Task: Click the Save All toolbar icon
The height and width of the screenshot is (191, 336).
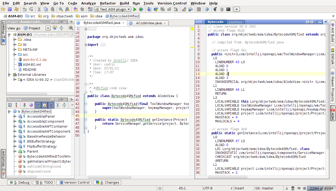Action: point(10,9)
